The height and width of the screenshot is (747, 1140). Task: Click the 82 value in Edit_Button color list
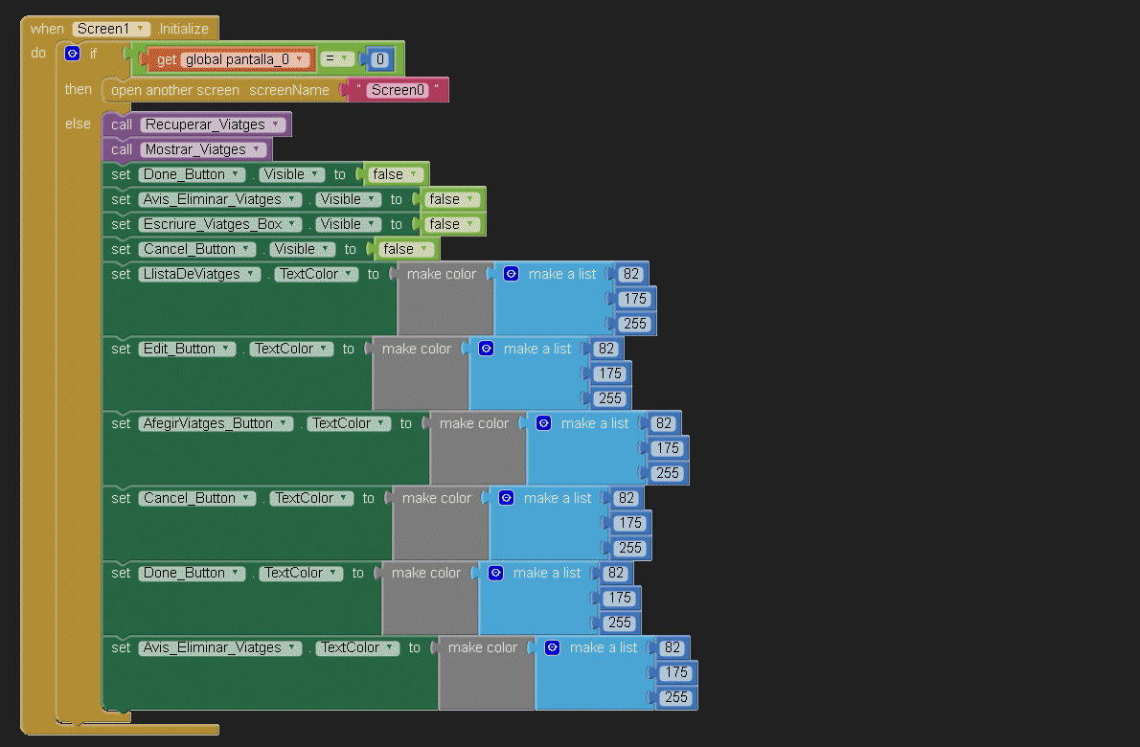coord(605,349)
